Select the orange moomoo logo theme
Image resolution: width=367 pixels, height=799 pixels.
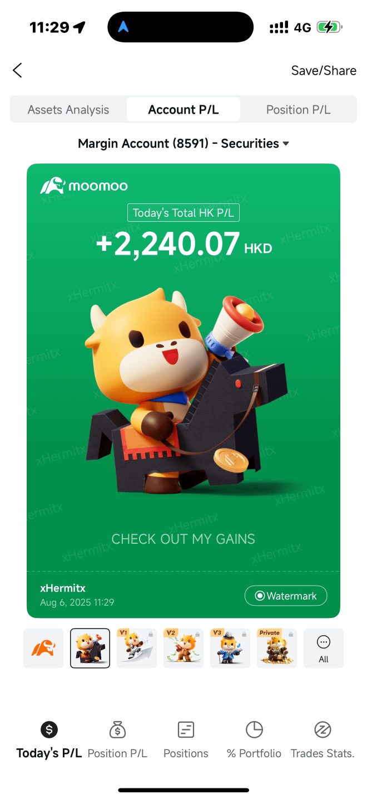(x=43, y=648)
